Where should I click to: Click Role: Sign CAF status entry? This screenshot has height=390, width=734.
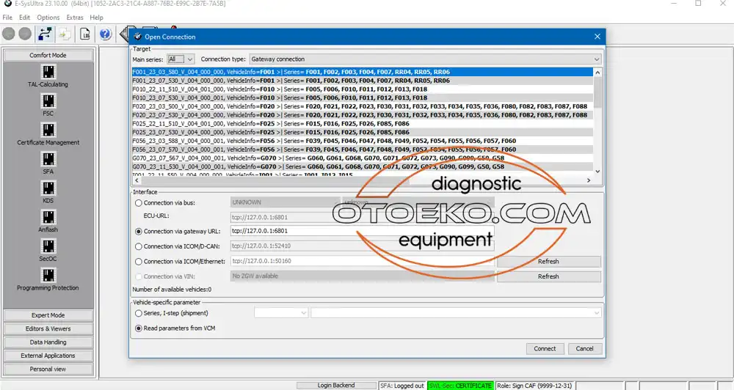(534, 386)
